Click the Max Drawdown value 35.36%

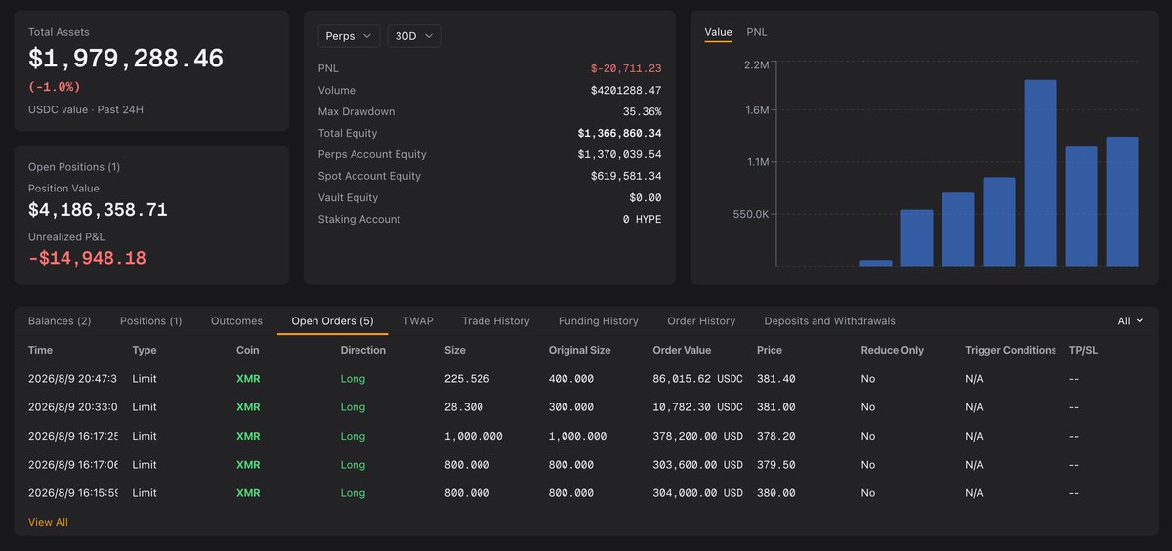642,111
